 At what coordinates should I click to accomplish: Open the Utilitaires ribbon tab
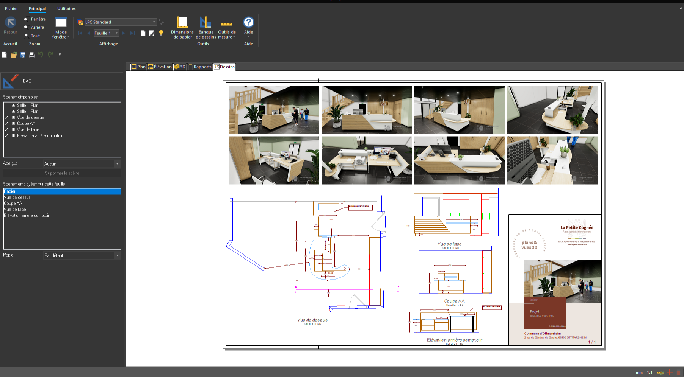66,8
